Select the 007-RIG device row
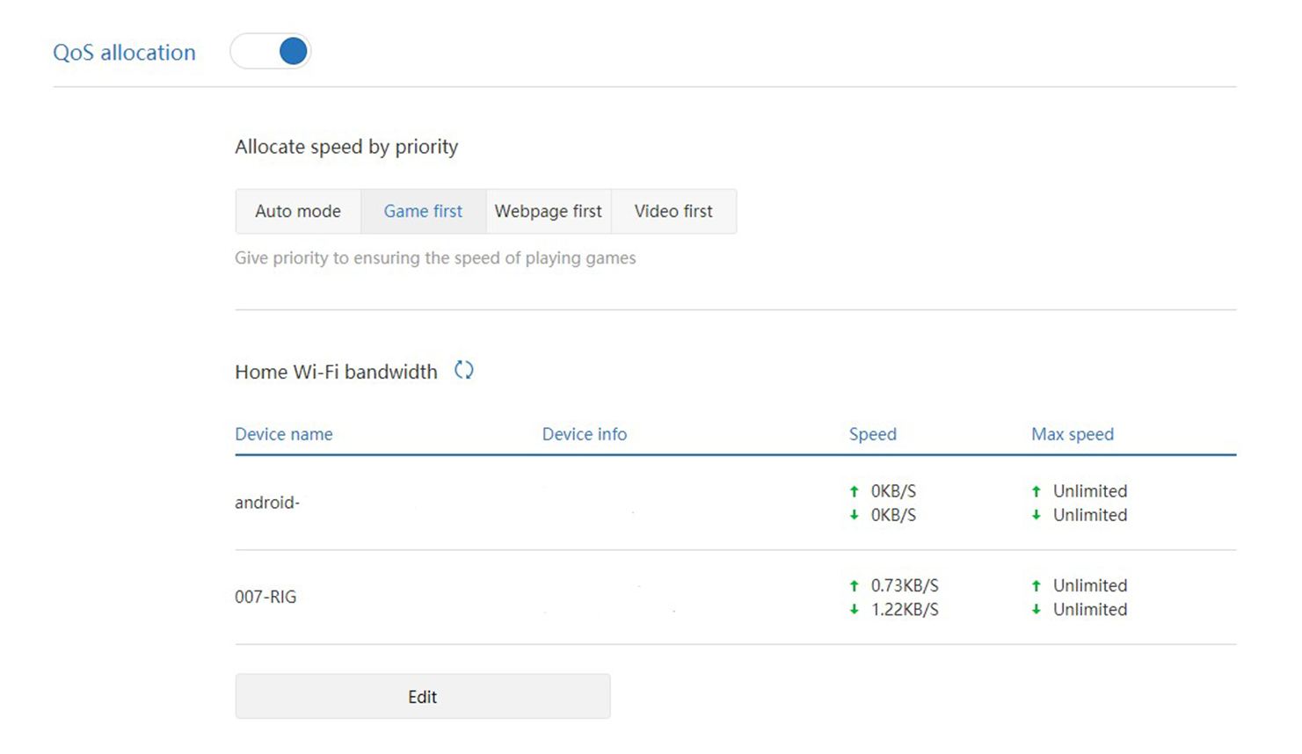This screenshot has height=754, width=1302. coord(265,597)
